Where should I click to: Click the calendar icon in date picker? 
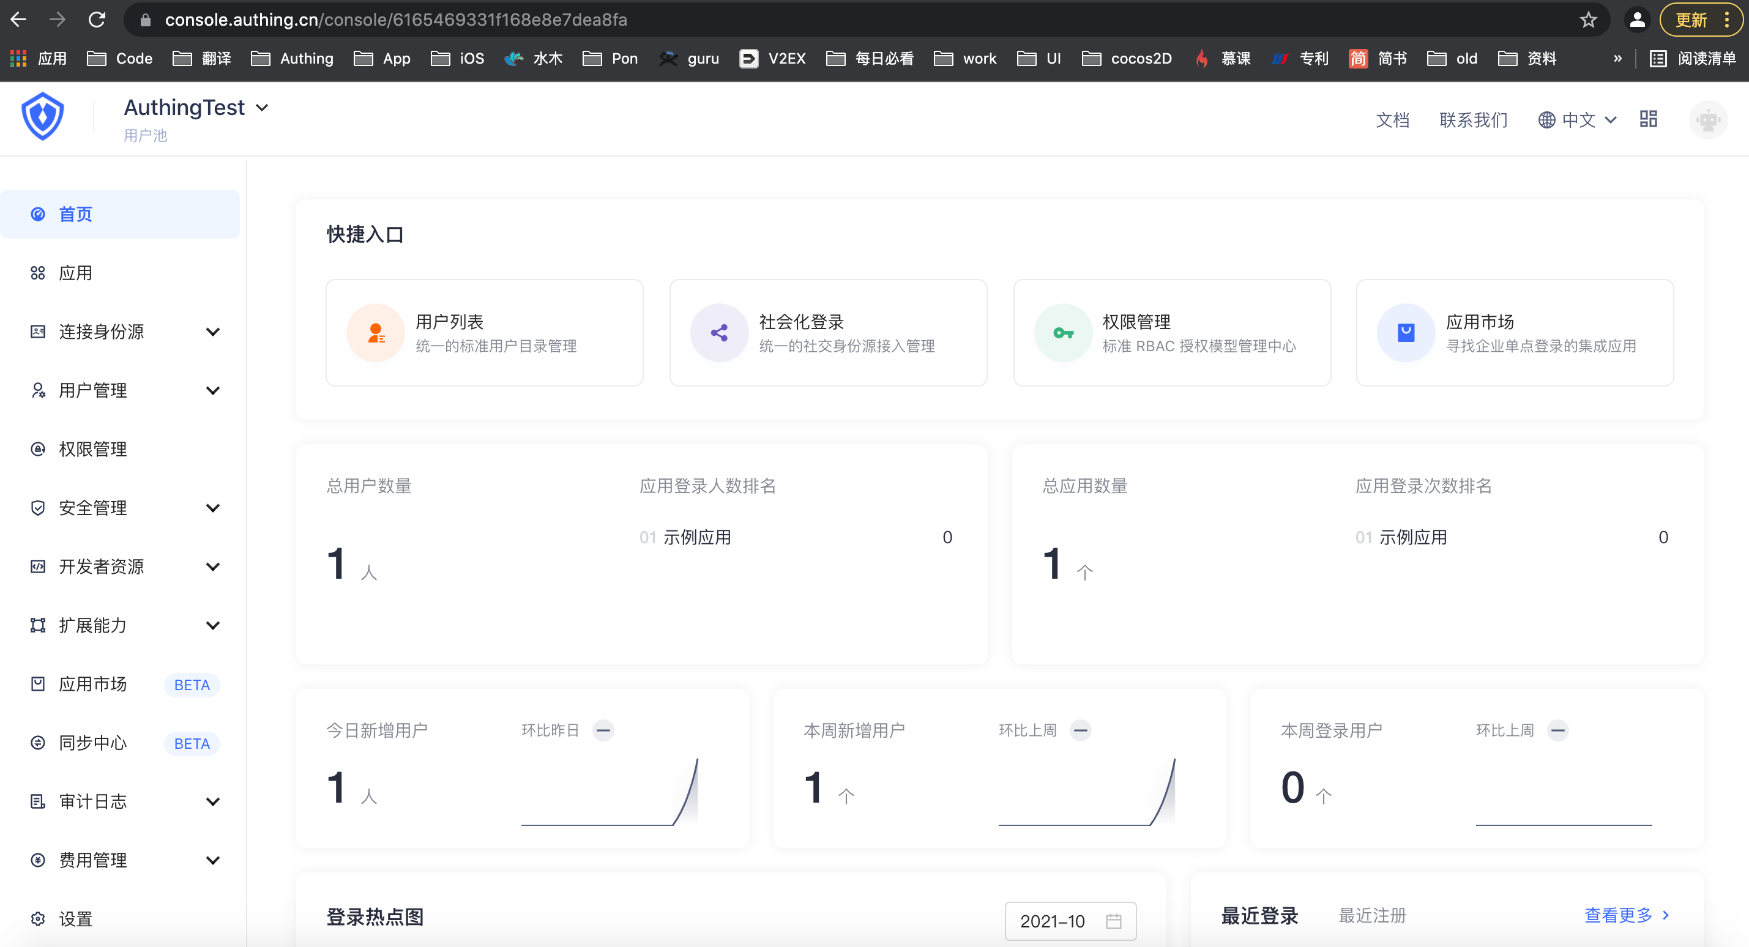pos(1114,921)
